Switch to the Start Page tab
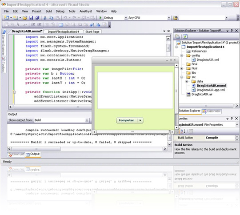This screenshot has height=215, width=240. (92, 32)
